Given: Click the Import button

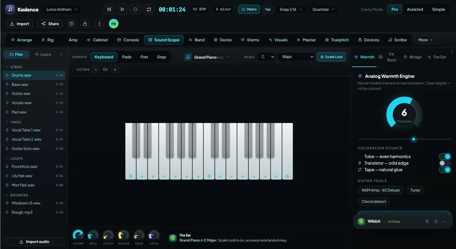Looking at the screenshot, I should click(19, 24).
